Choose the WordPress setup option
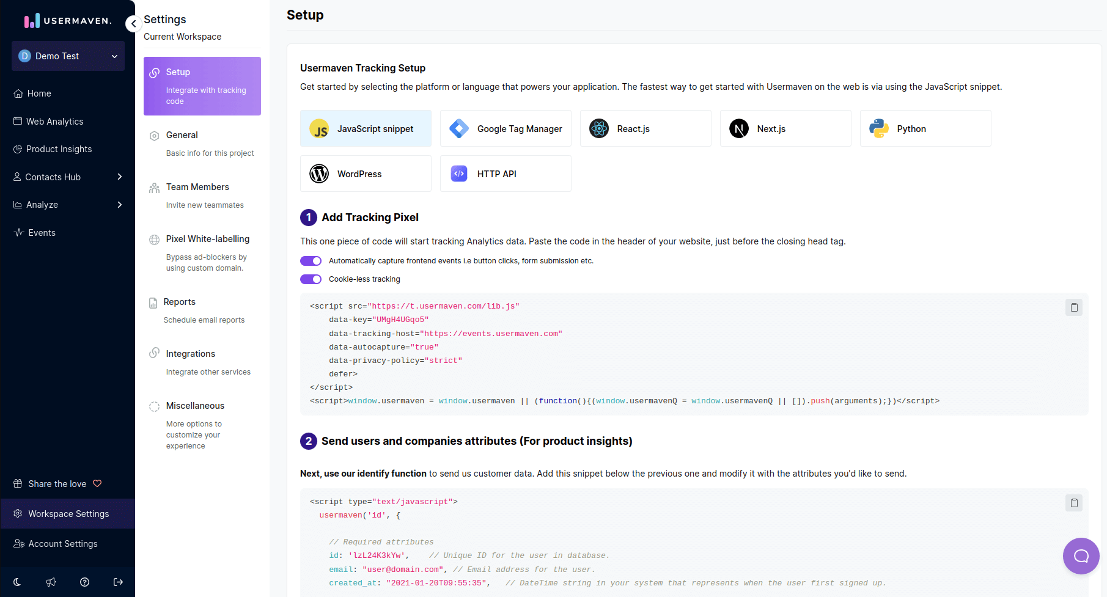This screenshot has height=597, width=1107. click(366, 174)
